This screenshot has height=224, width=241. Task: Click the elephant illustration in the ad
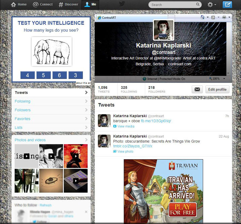(x=52, y=52)
